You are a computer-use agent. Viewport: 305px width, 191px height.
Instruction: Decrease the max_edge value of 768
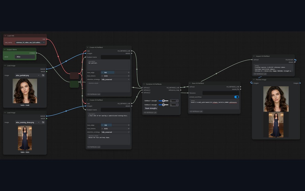(102, 125)
